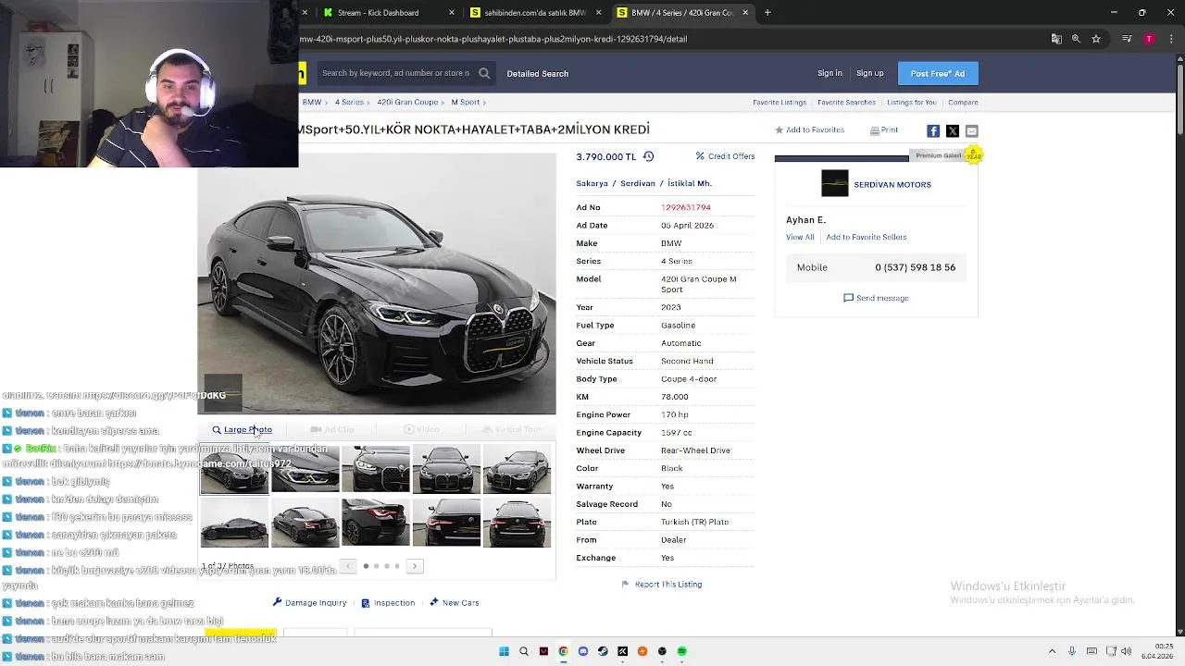1185x666 pixels.
Task: Open Listings for You menu
Action: [x=912, y=103]
